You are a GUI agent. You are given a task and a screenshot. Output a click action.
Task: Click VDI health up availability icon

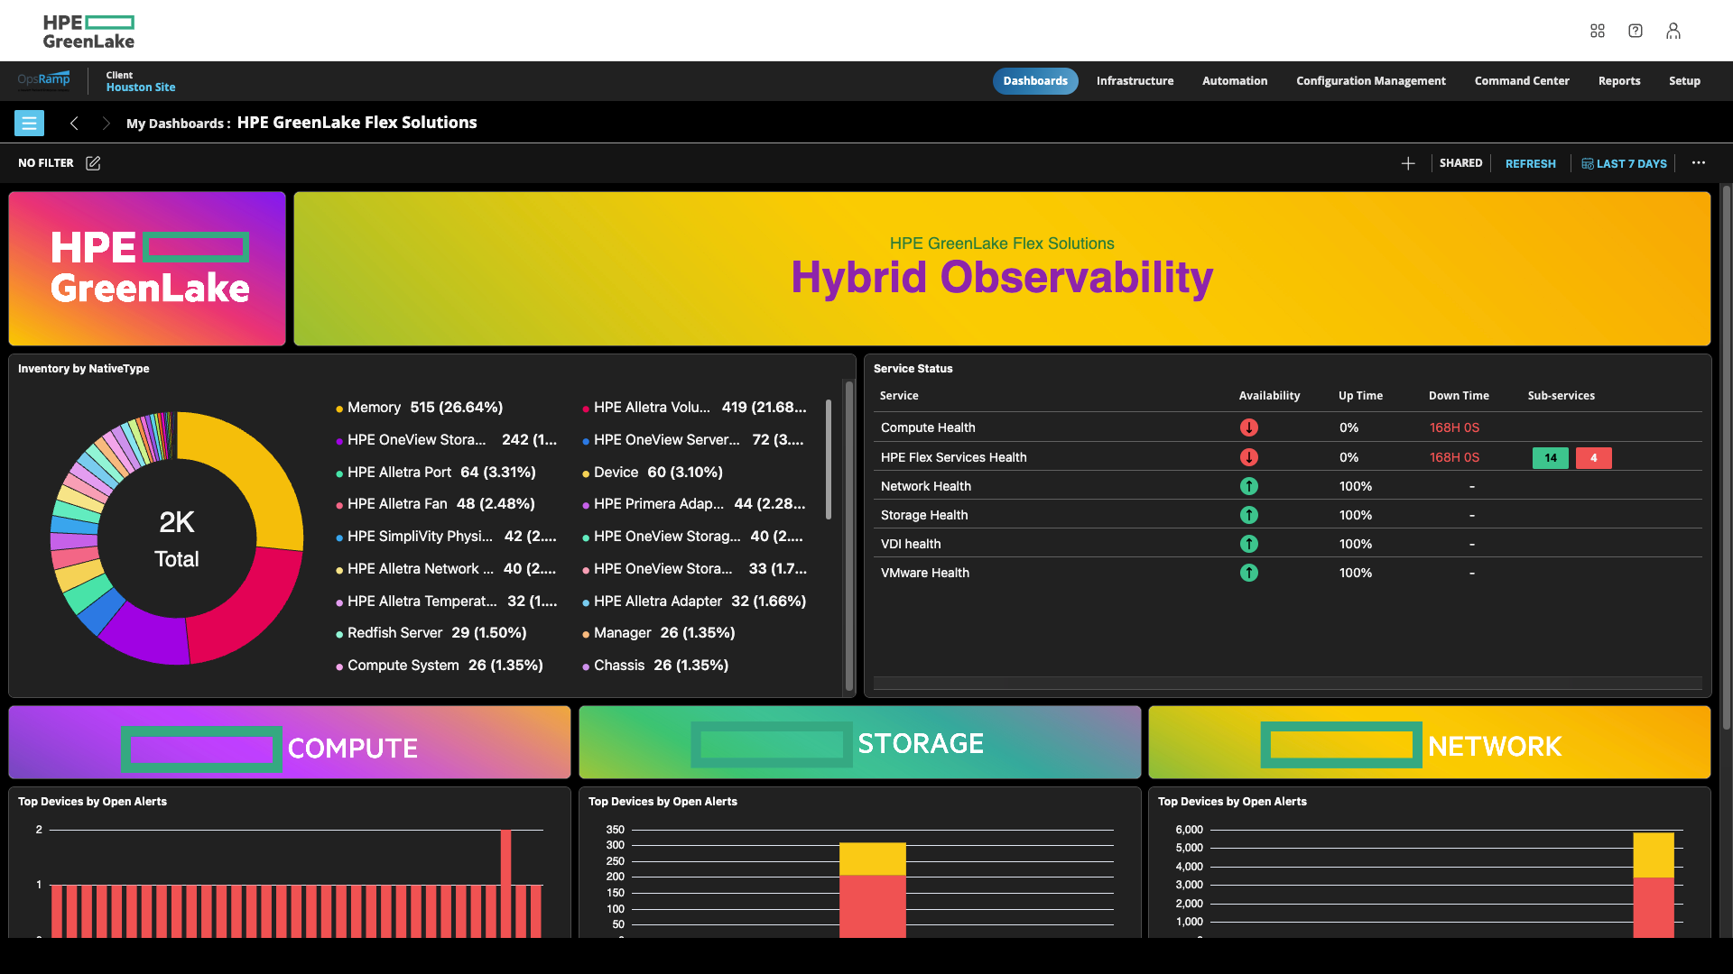tap(1248, 544)
